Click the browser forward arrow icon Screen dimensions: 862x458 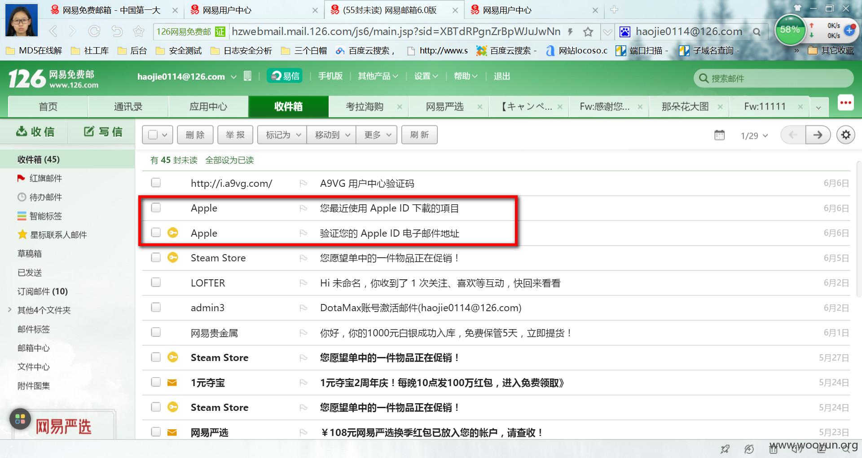(x=73, y=31)
